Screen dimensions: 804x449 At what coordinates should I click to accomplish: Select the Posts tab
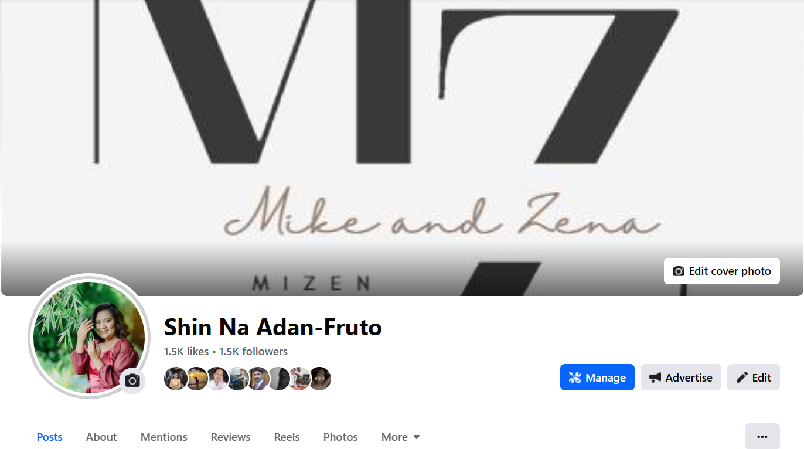coord(50,437)
